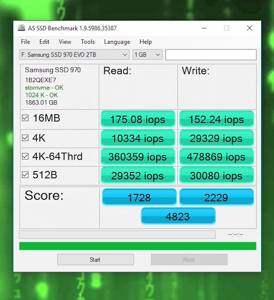Screen dimensions: 274x300
Task: Click the green overall progress bar
Action: click(137, 246)
